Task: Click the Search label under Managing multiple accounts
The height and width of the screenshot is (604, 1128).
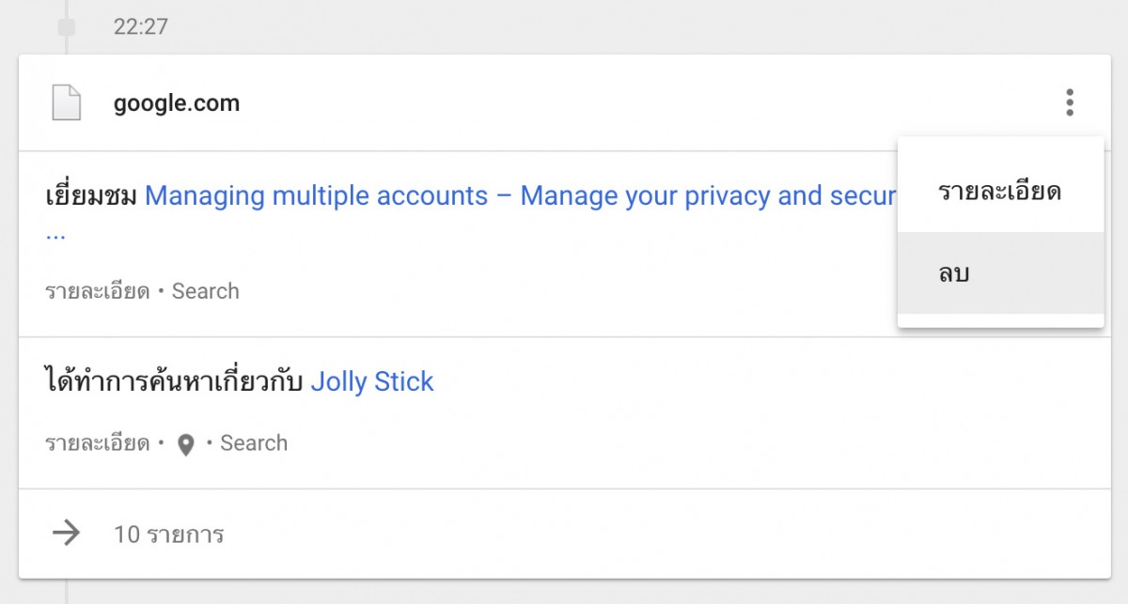Action: [206, 291]
